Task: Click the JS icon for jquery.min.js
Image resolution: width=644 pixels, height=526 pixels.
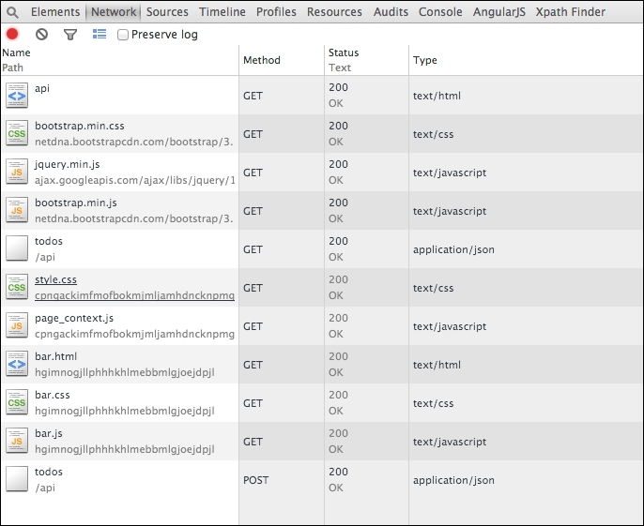Action: point(17,173)
